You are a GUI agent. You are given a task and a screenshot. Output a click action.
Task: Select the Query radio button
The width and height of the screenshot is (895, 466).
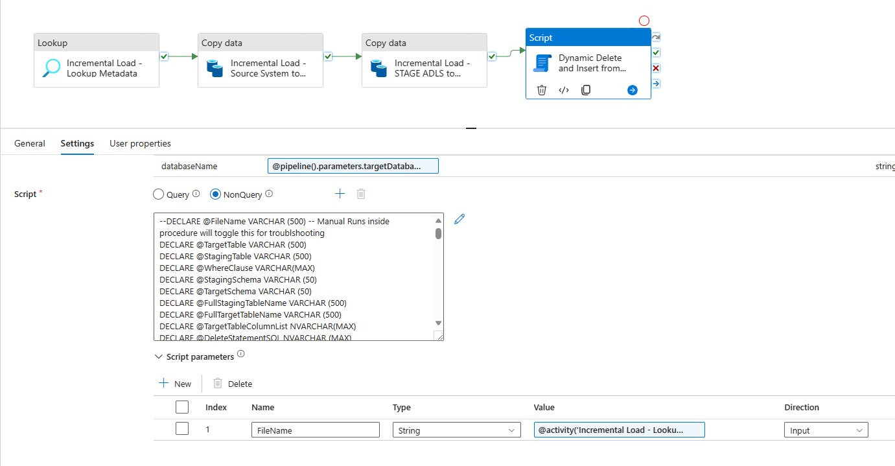(x=158, y=194)
